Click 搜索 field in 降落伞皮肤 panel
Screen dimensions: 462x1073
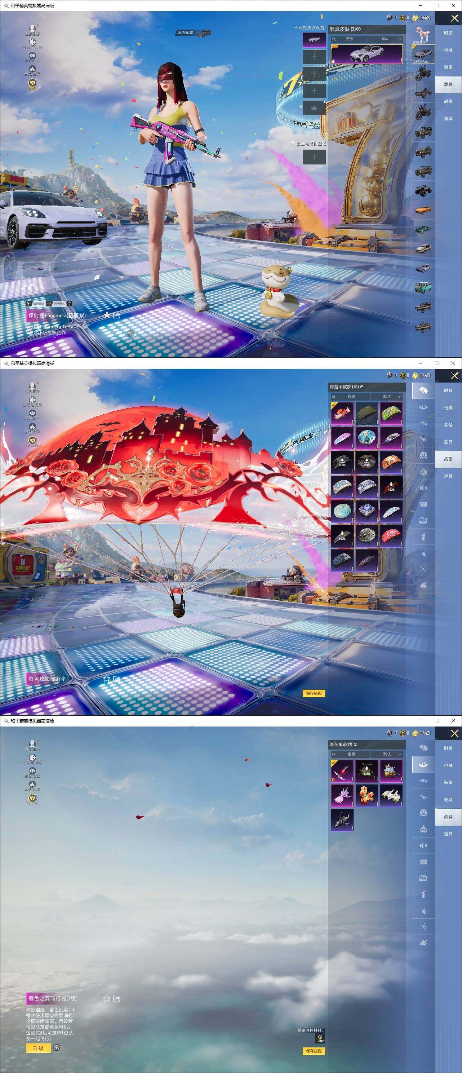(350, 396)
